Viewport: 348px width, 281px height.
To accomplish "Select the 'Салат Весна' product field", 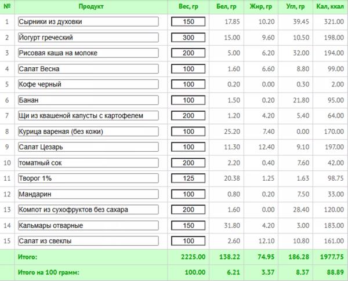I will coord(88,69).
